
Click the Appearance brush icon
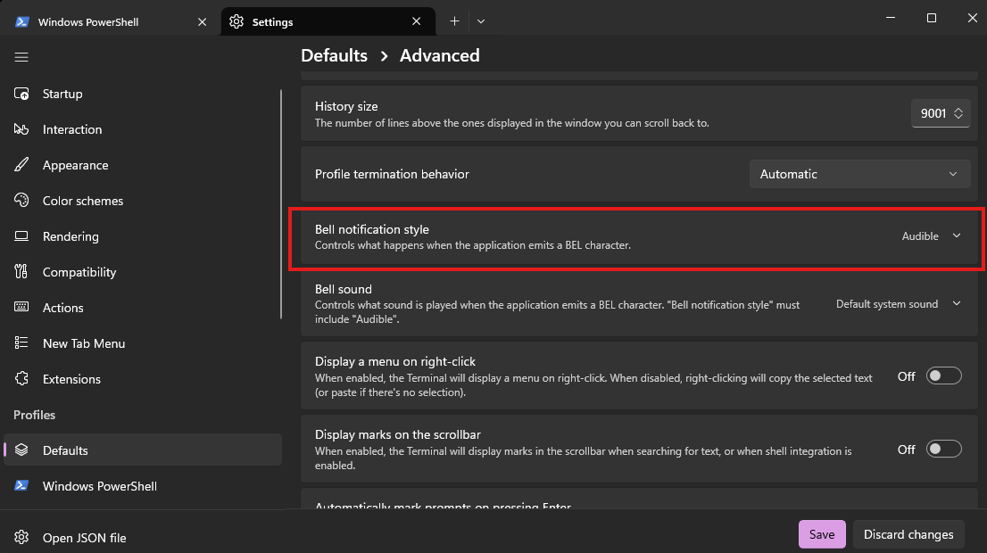(21, 165)
